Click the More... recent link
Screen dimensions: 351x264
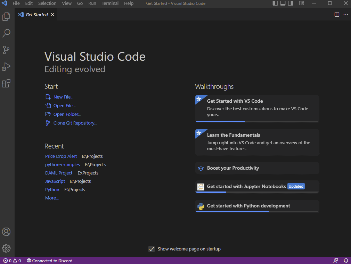(x=52, y=198)
